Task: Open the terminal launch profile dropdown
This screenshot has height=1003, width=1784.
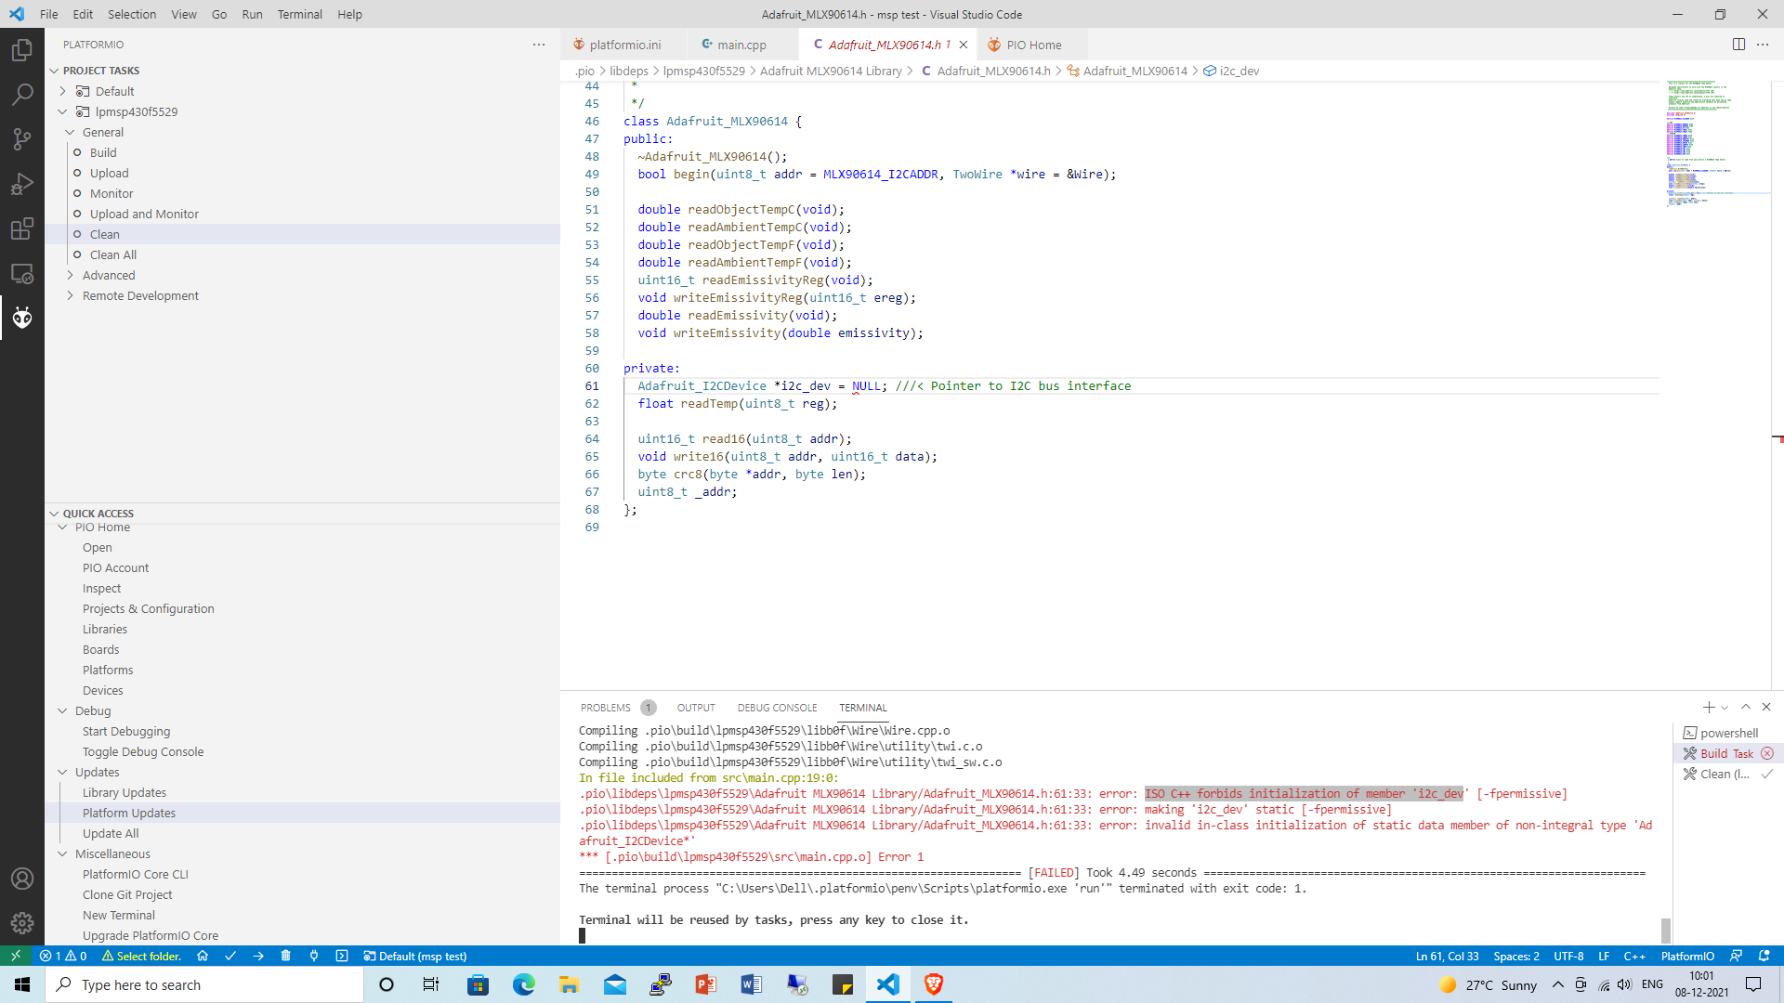Action: click(x=1725, y=708)
